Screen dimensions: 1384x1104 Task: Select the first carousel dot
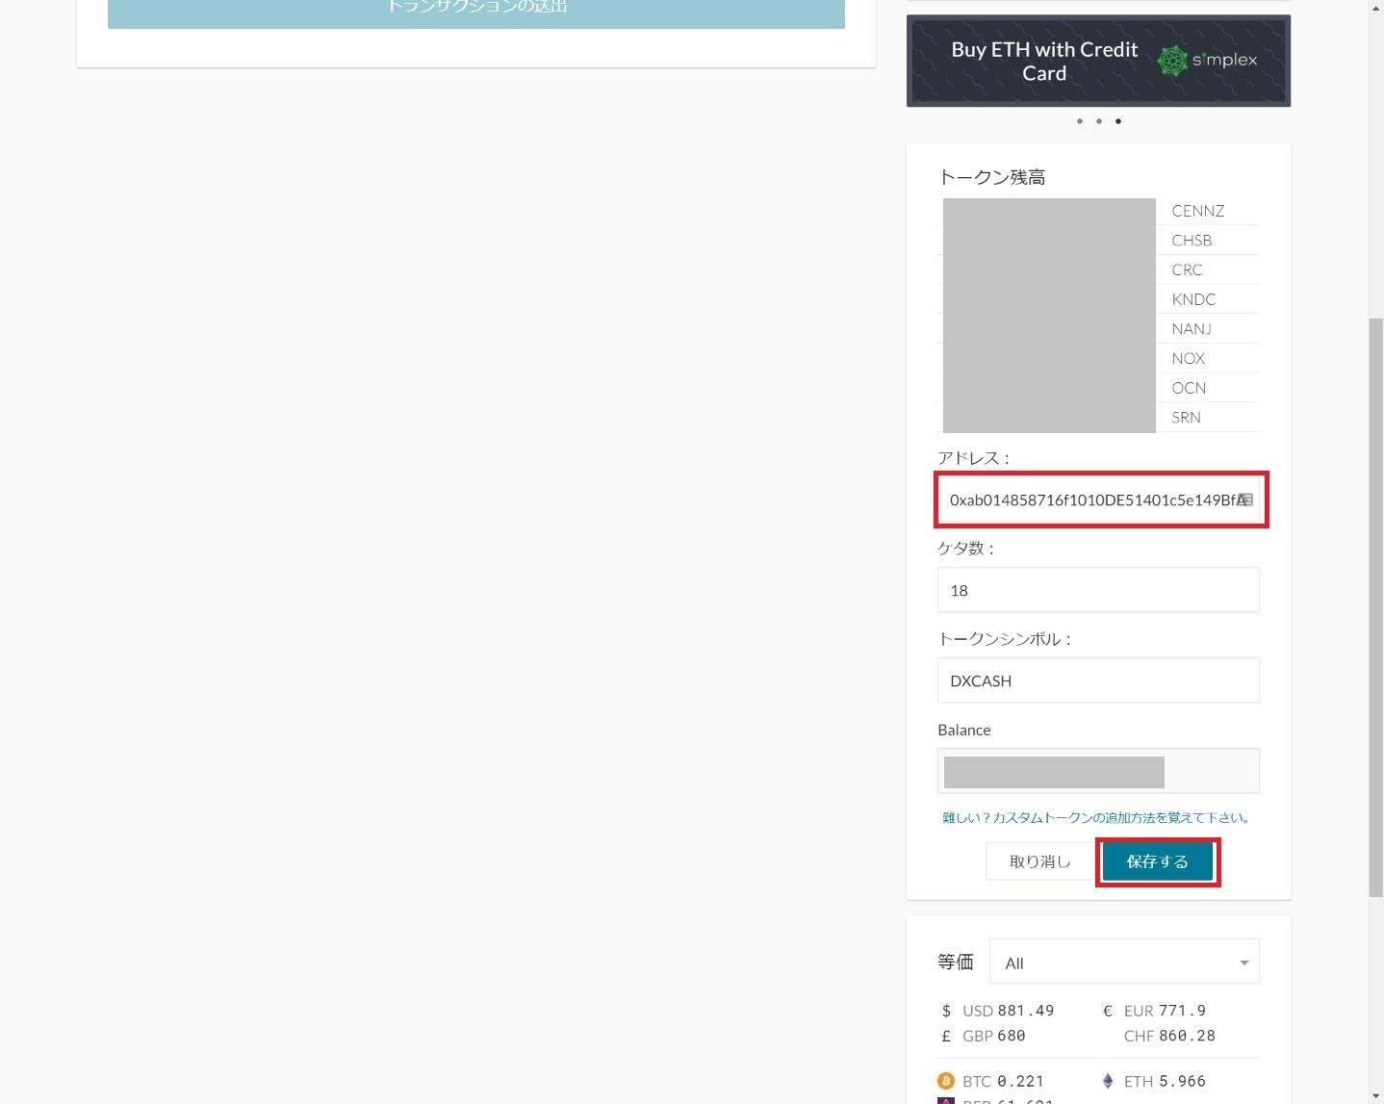pyautogui.click(x=1080, y=121)
